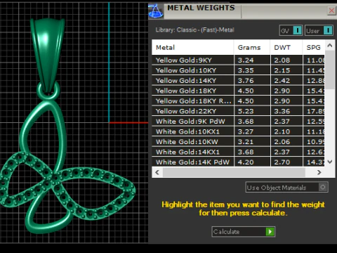This screenshot has width=337, height=253.
Task: Click the 4.20 grams value
Action: point(246,162)
